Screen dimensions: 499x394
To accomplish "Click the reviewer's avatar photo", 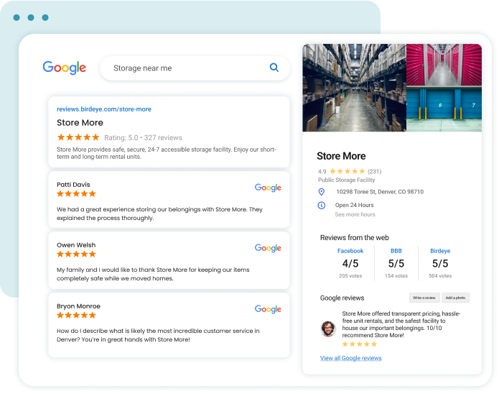I will [328, 329].
